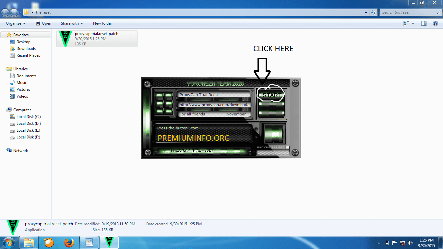This screenshot has height=249, width=443.
Task: Click the folder icon in address bar
Action: coord(27,12)
